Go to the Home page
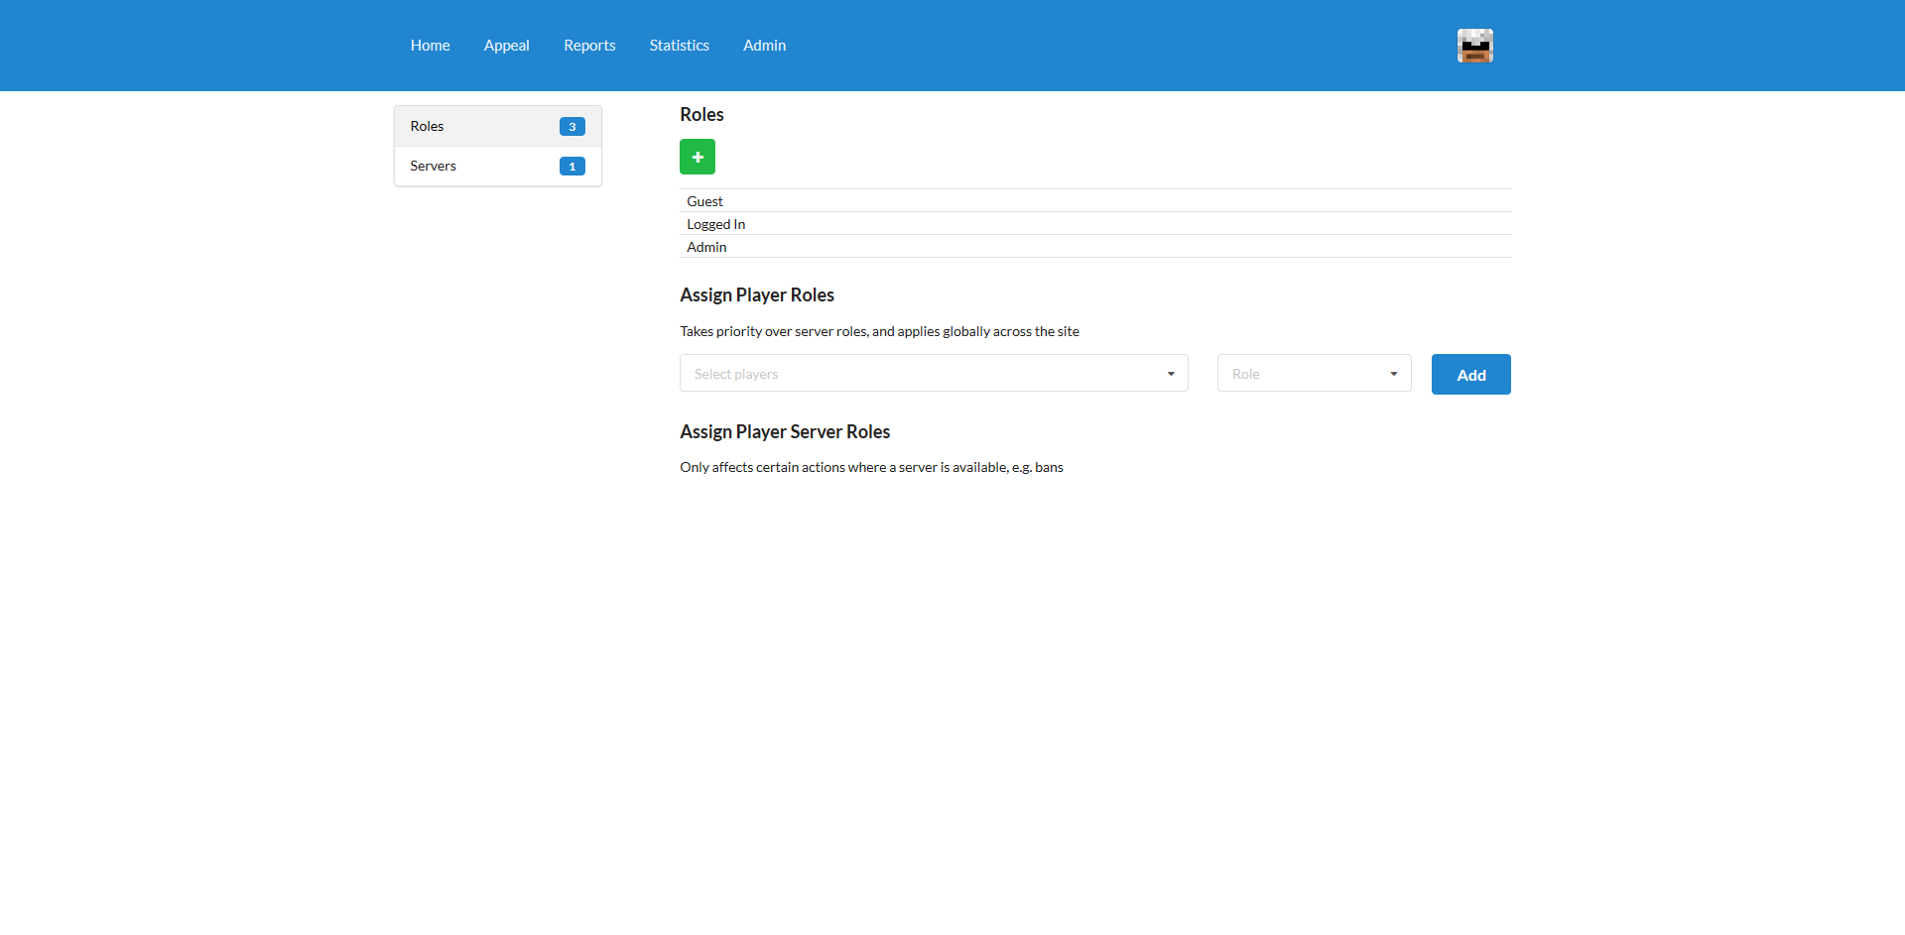 coord(431,46)
